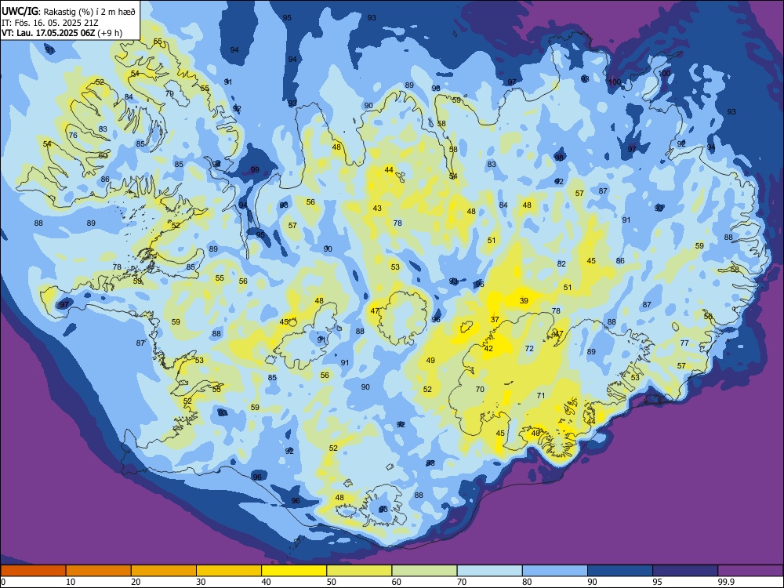This screenshot has height=588, width=784.
Task: Click the legend tick label 0
Action: pyautogui.click(x=3, y=582)
